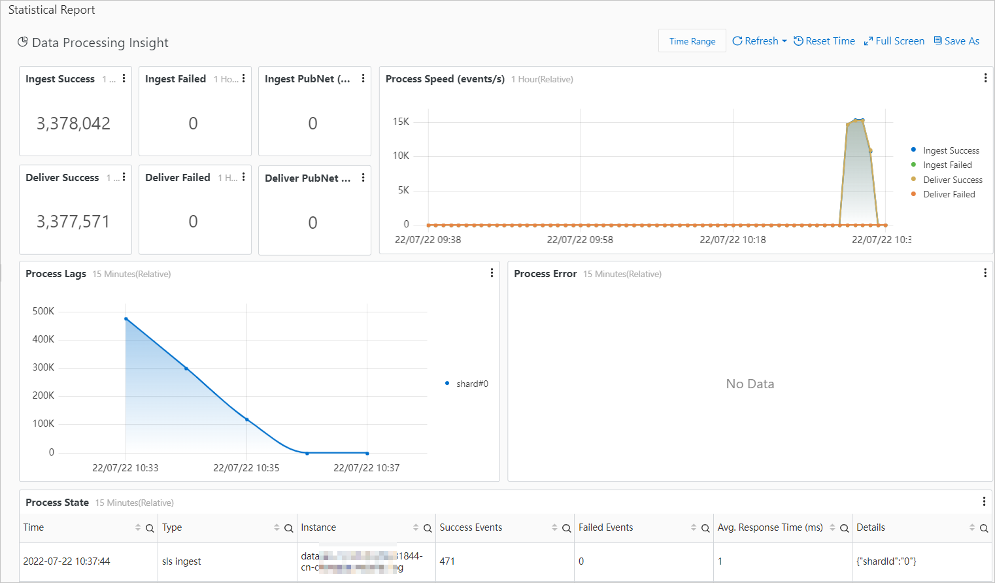Click the Success Events cell showing 471

[447, 561]
